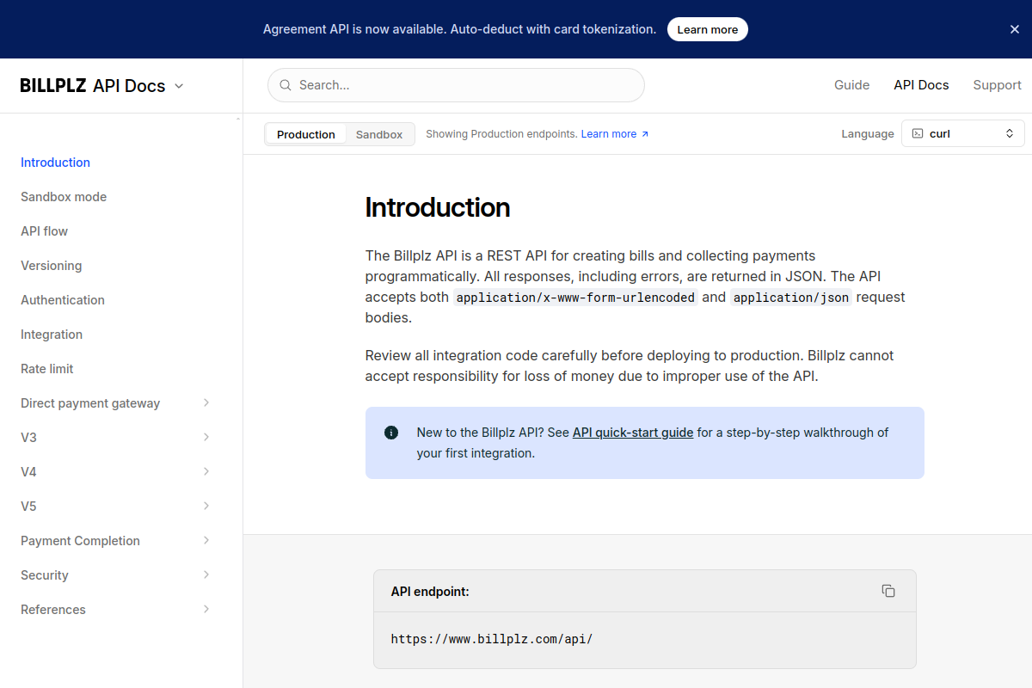The image size is (1032, 688).
Task: Open the BILLPLZ API Docs switcher dropdown
Action: click(101, 86)
